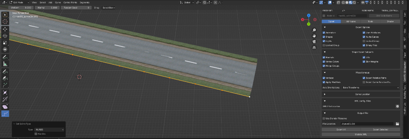Open the Control Points menu
The height and width of the screenshot is (139, 409).
[70, 2]
